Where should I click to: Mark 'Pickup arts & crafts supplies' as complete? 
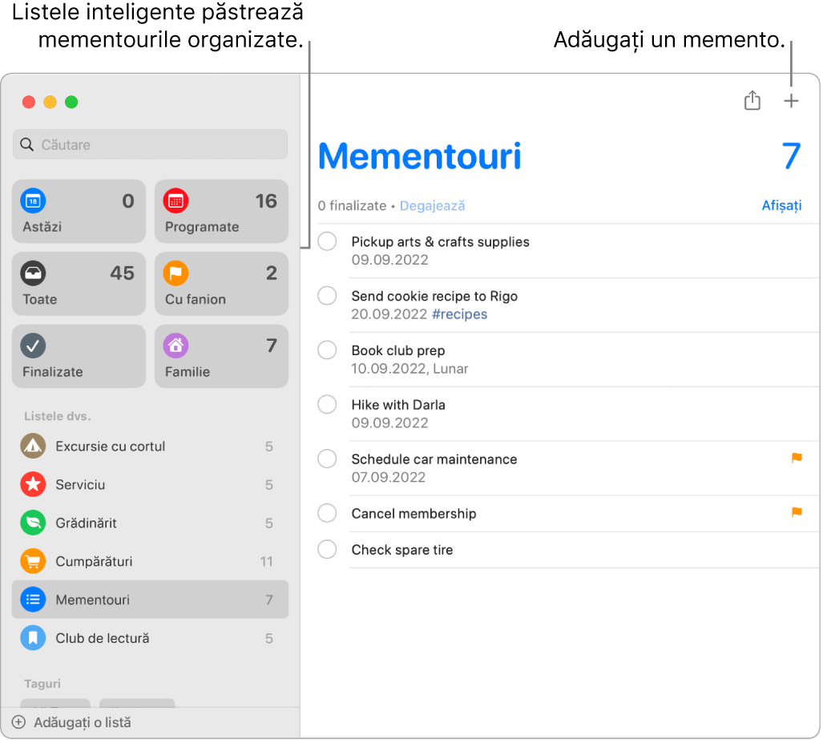(x=326, y=241)
